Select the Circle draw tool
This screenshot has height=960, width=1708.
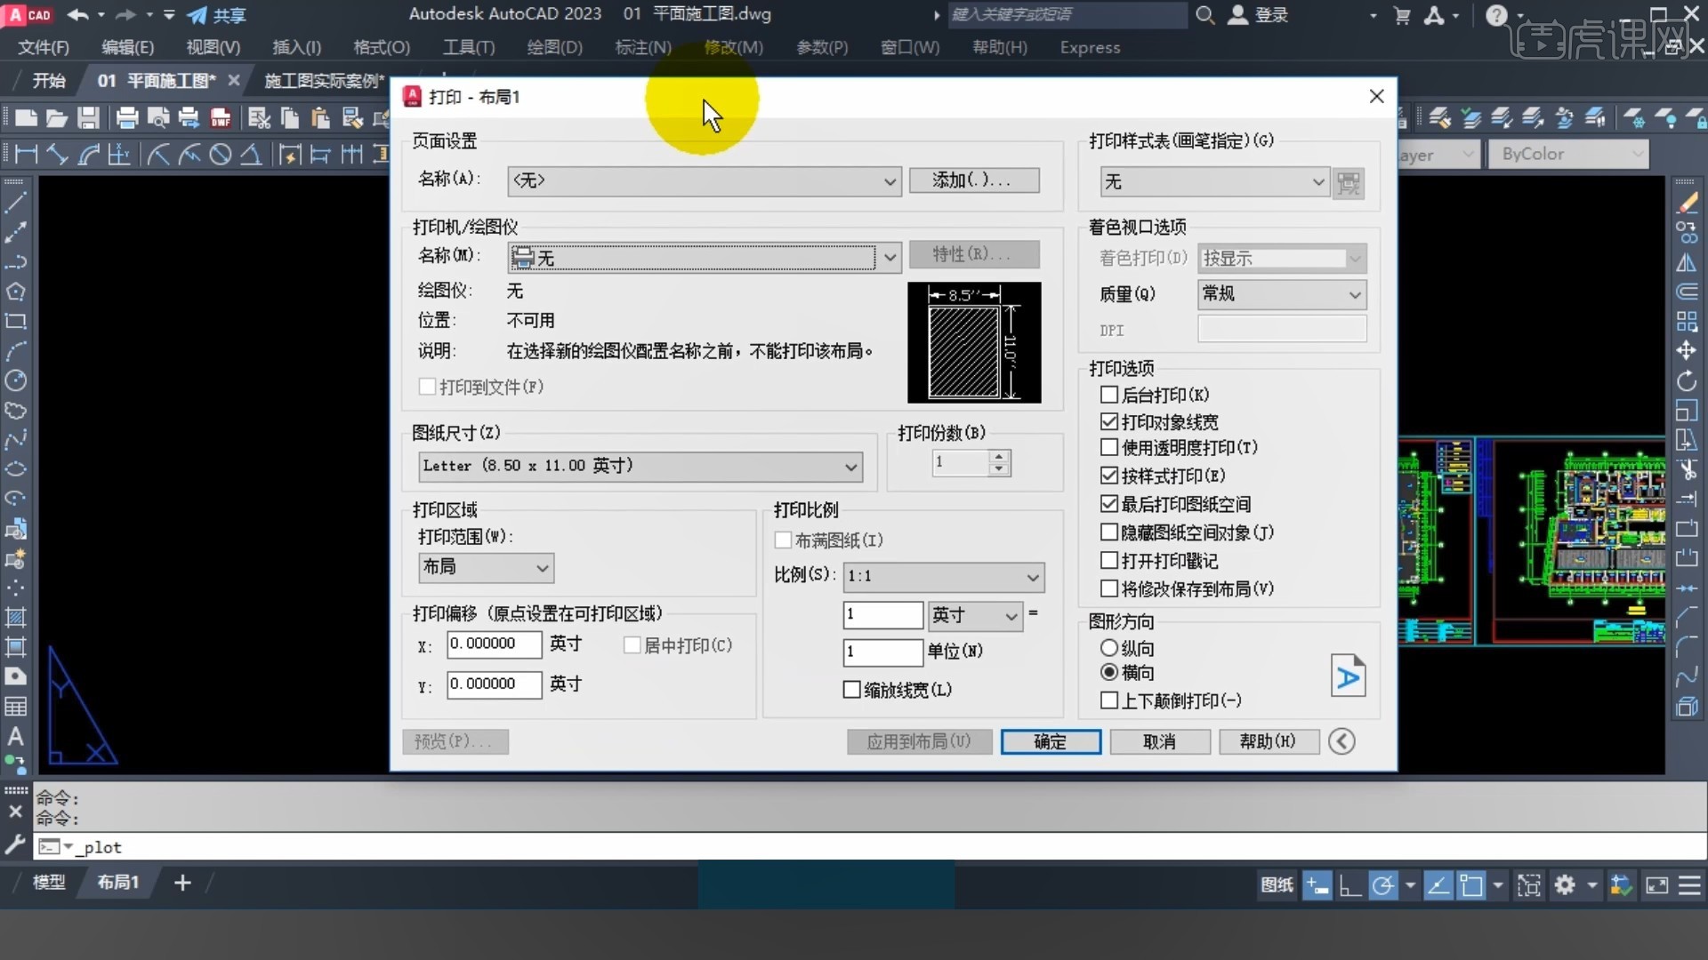point(16,380)
